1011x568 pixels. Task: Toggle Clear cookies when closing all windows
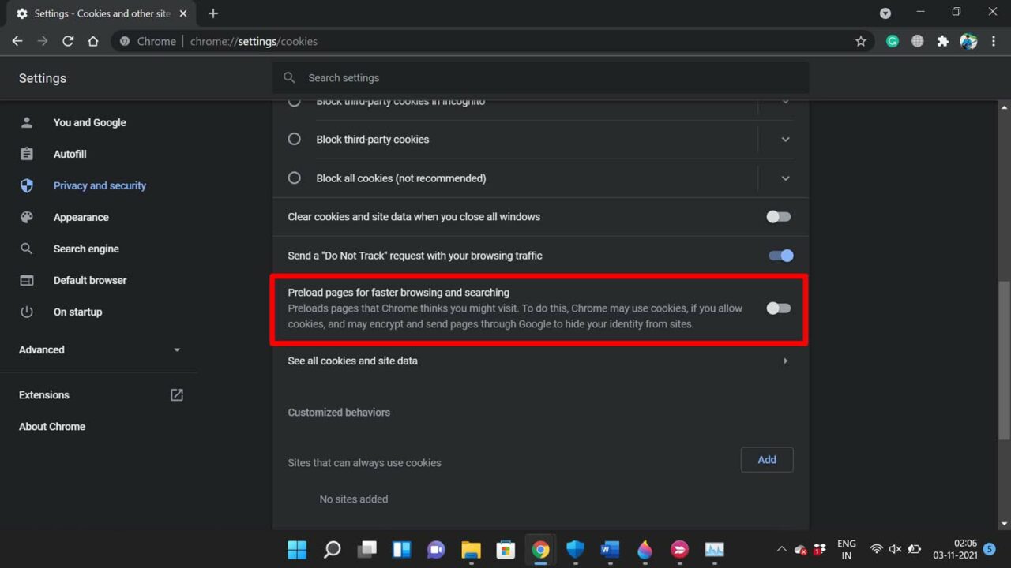click(779, 217)
